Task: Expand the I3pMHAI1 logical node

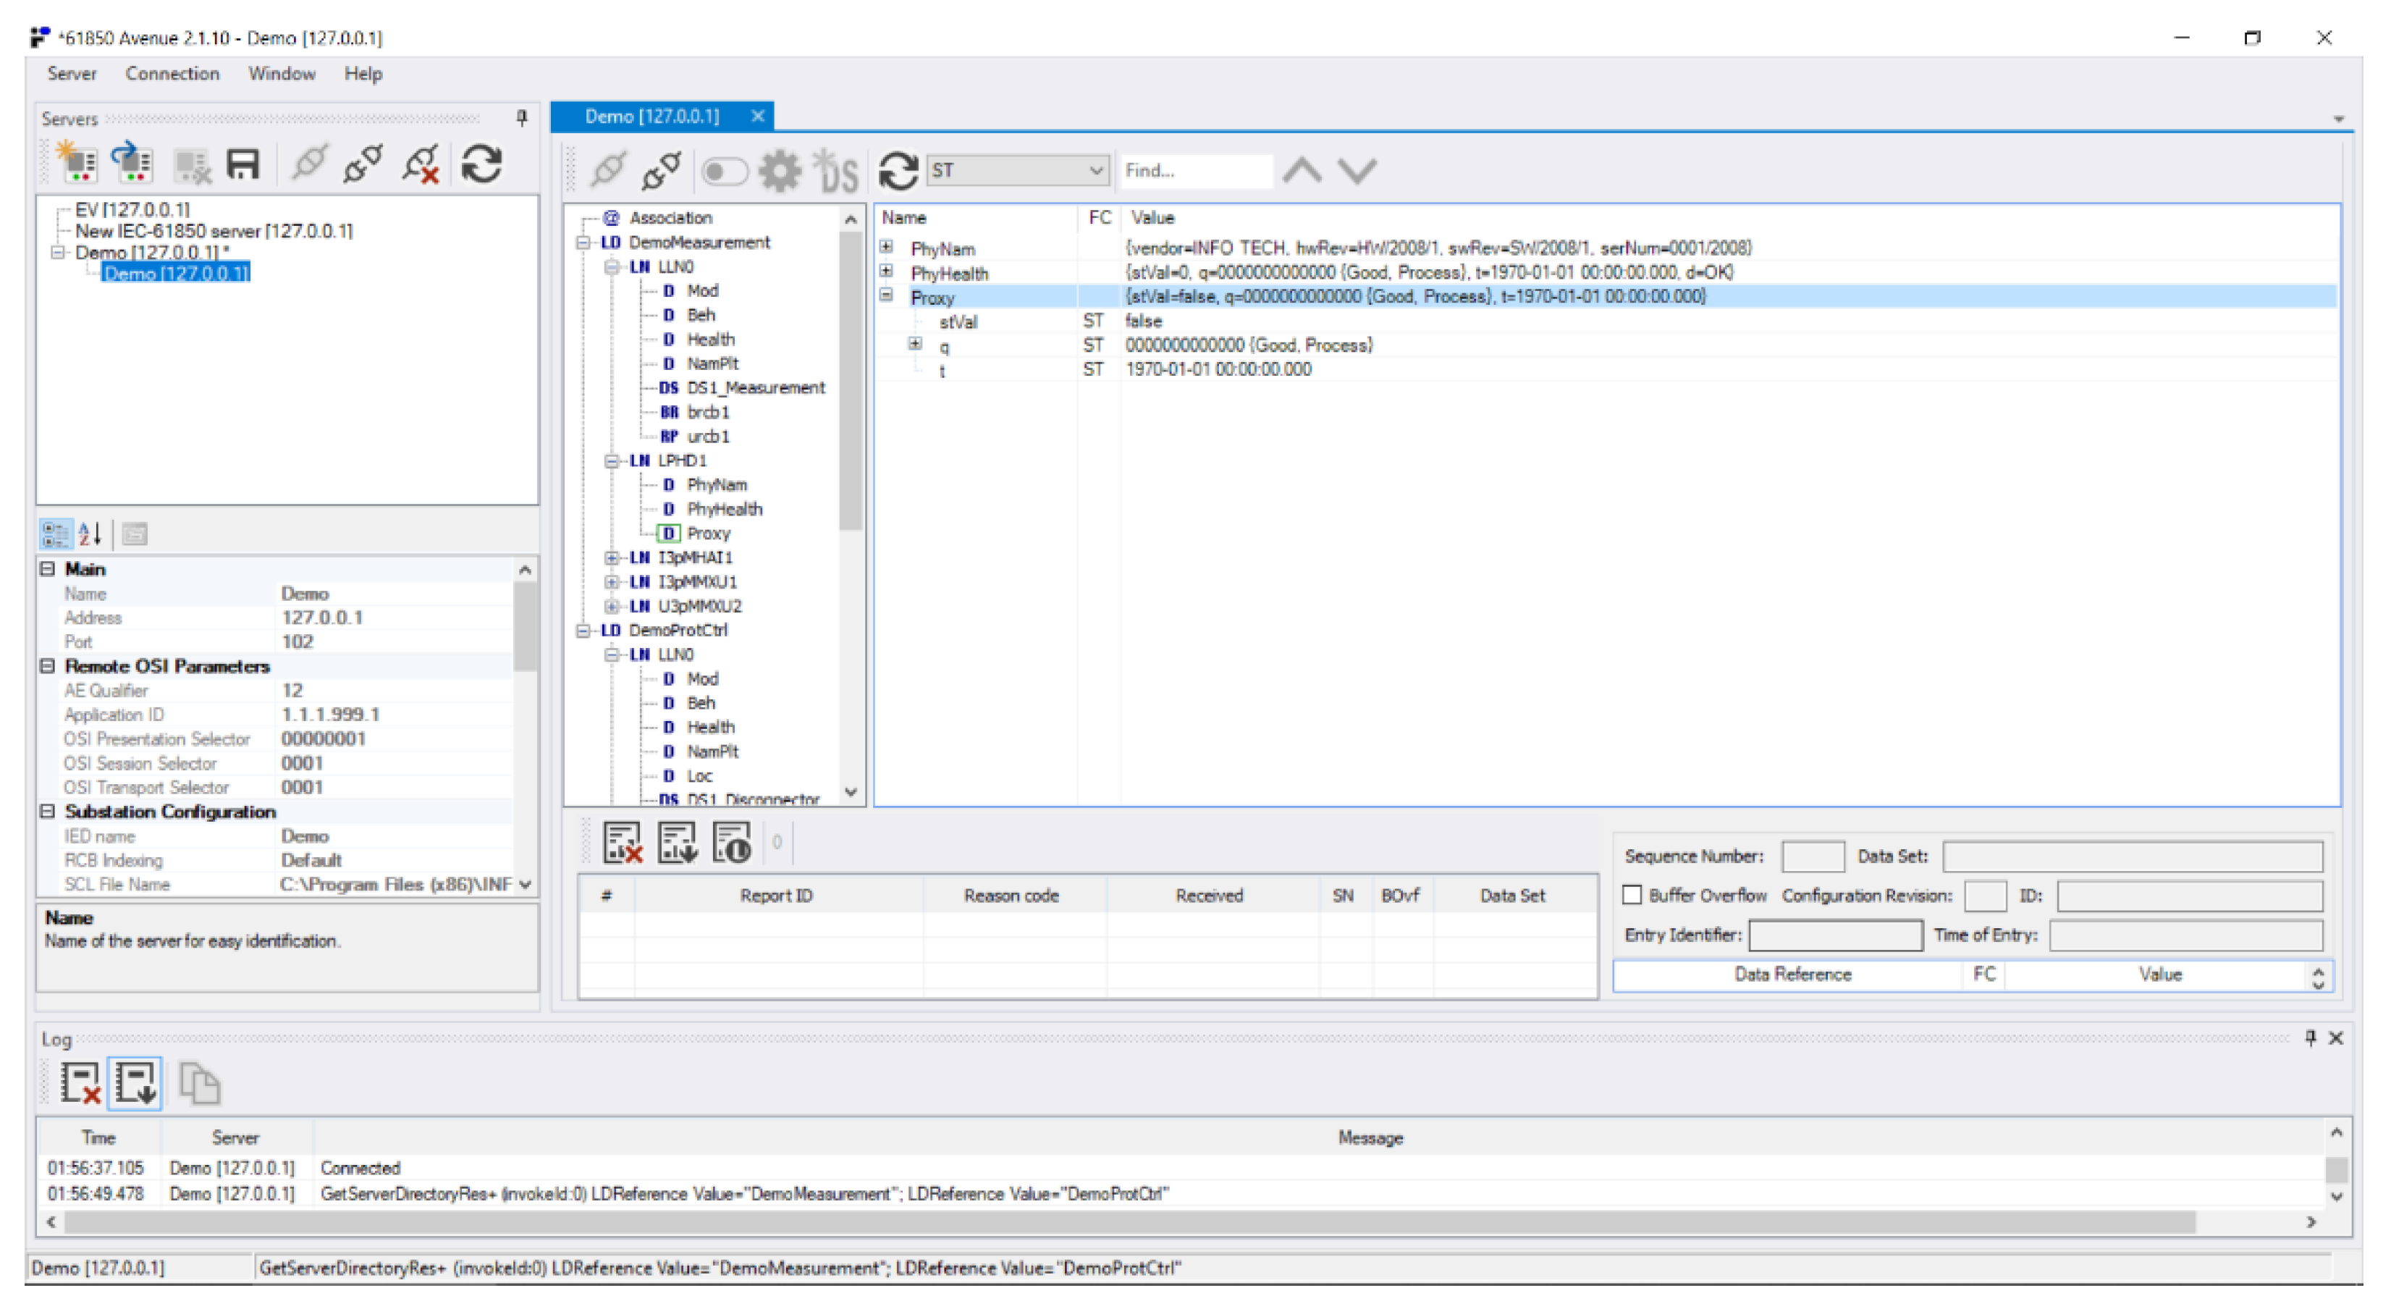Action: (611, 558)
